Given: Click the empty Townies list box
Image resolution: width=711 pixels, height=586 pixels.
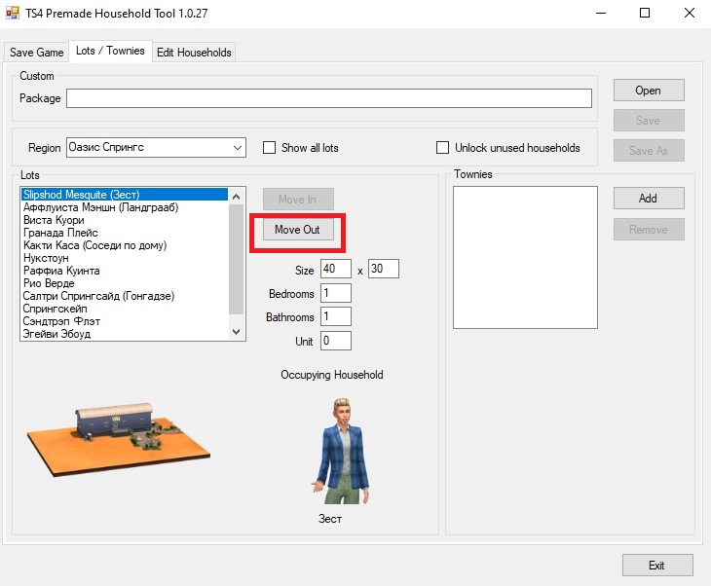Looking at the screenshot, I should pyautogui.click(x=525, y=257).
